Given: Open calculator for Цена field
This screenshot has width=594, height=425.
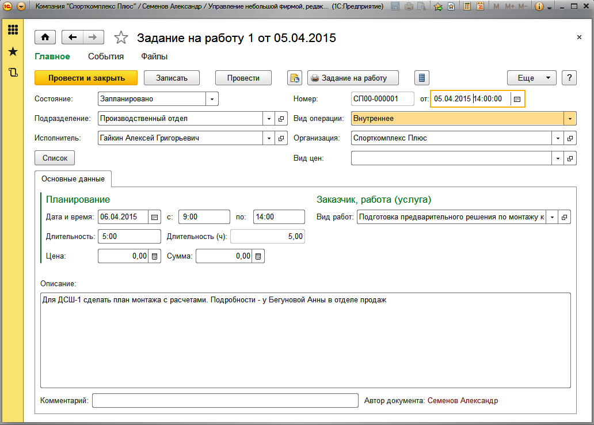Looking at the screenshot, I should 154,256.
